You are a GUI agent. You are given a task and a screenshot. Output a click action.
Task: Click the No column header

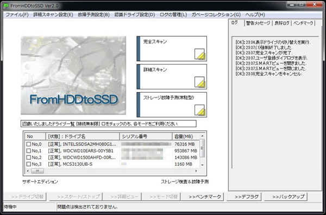(x=35, y=136)
